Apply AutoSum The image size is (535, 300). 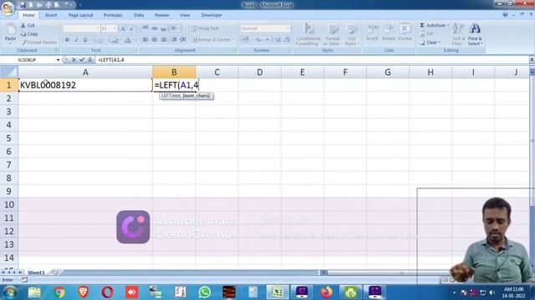click(x=434, y=25)
